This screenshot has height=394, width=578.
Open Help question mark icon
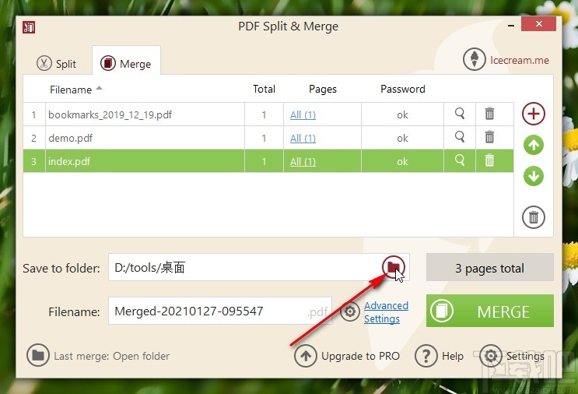point(426,356)
